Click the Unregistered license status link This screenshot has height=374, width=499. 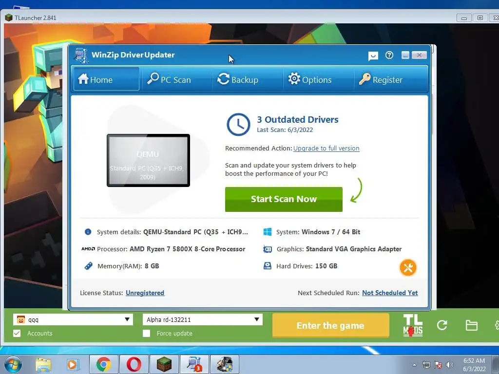point(145,293)
